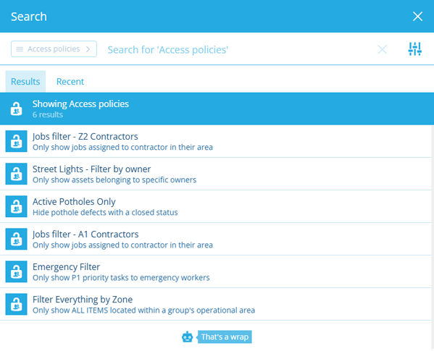
Task: Close the Search panel
Action: tap(417, 17)
